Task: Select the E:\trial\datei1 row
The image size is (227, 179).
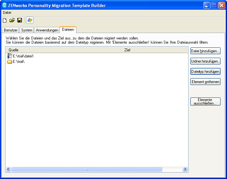Action: tap(97, 56)
